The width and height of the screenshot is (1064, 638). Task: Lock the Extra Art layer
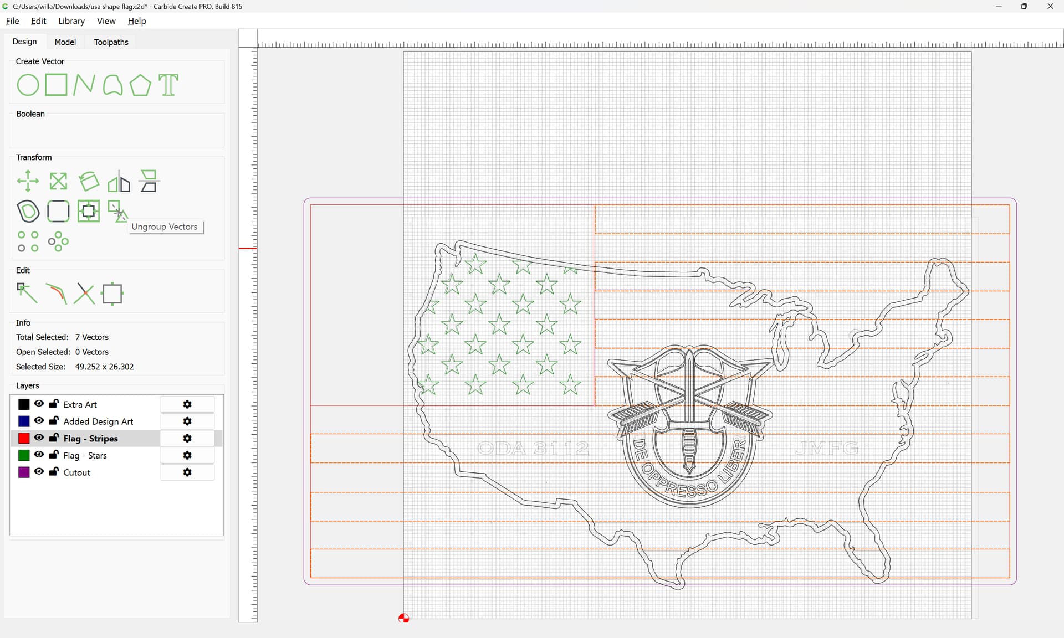tap(54, 404)
